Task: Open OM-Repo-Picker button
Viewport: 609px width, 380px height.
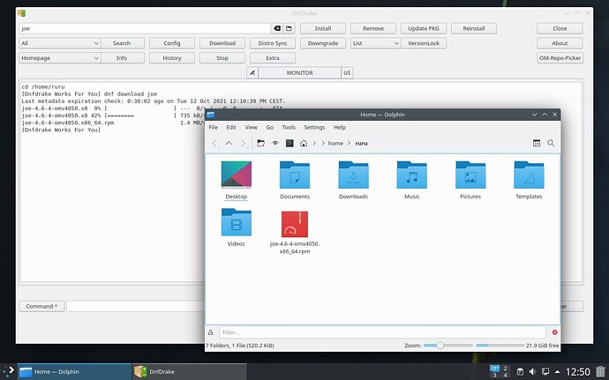Action: coord(560,58)
